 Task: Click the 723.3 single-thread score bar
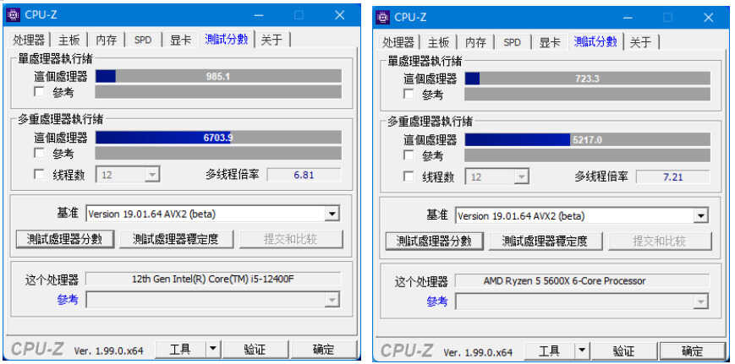[587, 79]
